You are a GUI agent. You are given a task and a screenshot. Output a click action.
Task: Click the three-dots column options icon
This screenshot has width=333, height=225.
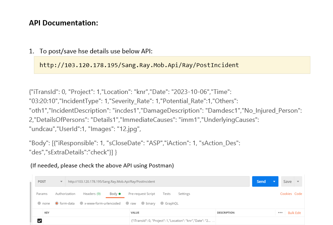[280, 213]
